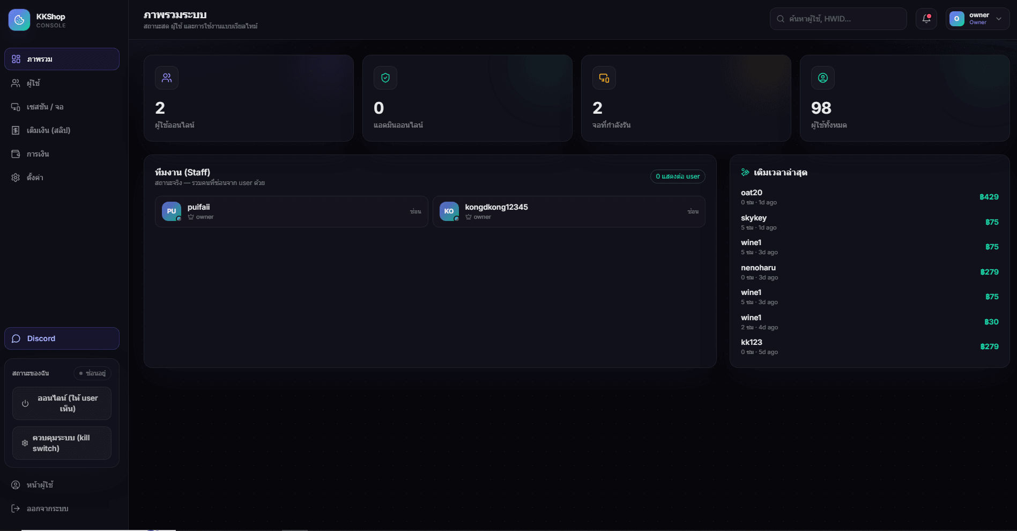Go to the ผู้ใช้ users page
Viewport: 1017px width, 531px height.
[62, 83]
